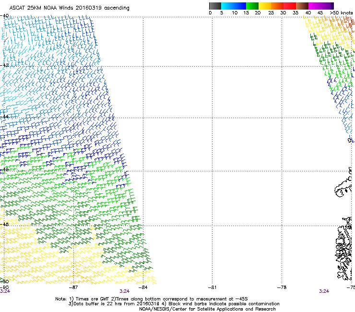Select the cyan 5-10 knots color segment
This screenshot has width=355, height=312.
pyautogui.click(x=227, y=6)
